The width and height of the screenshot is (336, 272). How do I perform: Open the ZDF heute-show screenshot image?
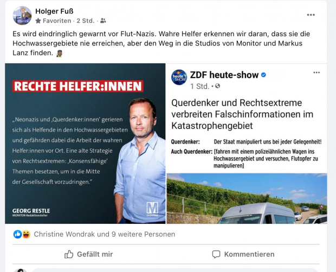[247, 144]
